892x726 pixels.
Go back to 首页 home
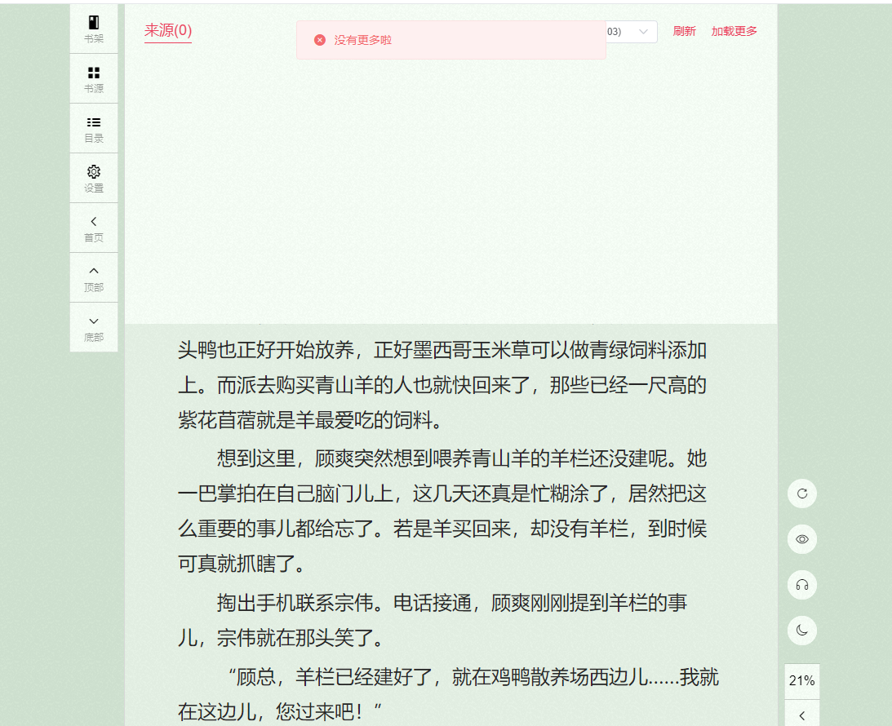[x=94, y=228]
